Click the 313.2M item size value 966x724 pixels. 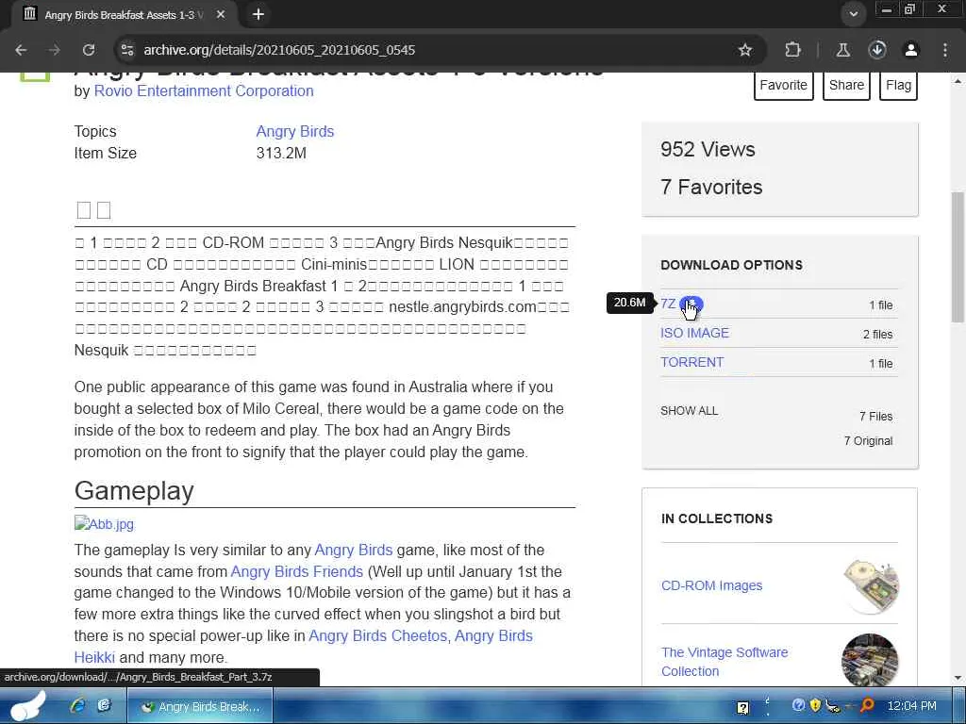point(281,154)
